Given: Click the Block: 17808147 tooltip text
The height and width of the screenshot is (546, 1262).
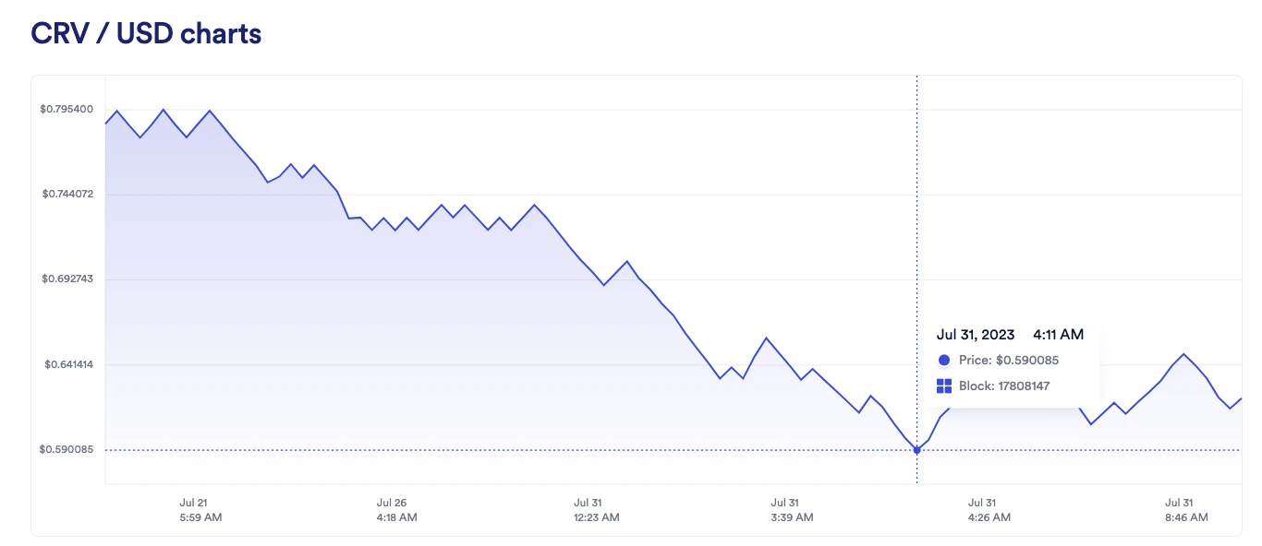Looking at the screenshot, I should click(x=1004, y=386).
